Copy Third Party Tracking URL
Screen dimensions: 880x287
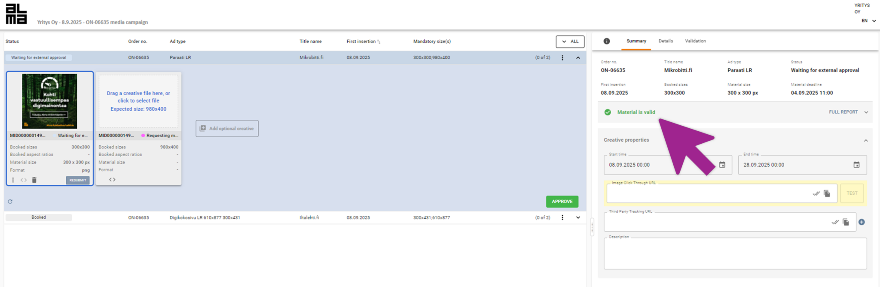click(x=846, y=222)
